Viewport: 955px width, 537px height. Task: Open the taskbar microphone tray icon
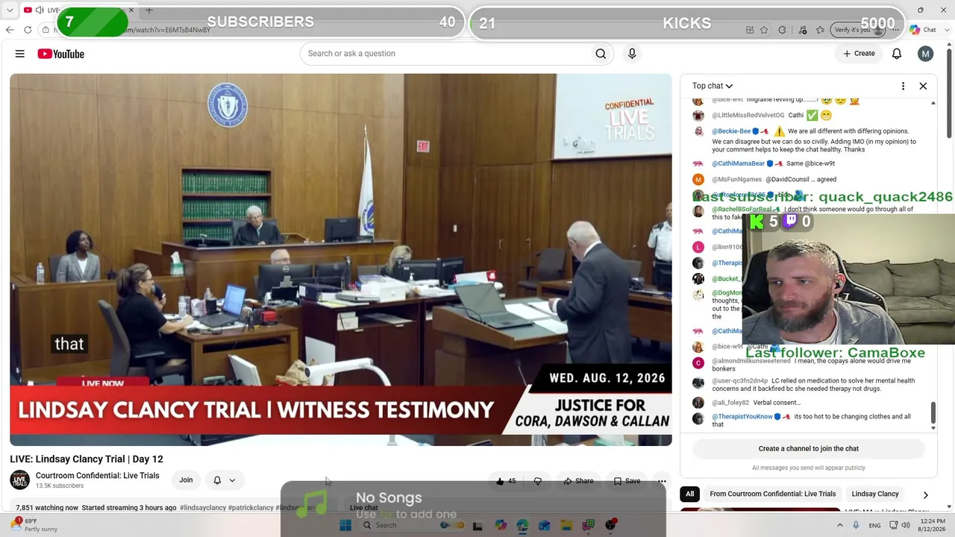coord(856,525)
